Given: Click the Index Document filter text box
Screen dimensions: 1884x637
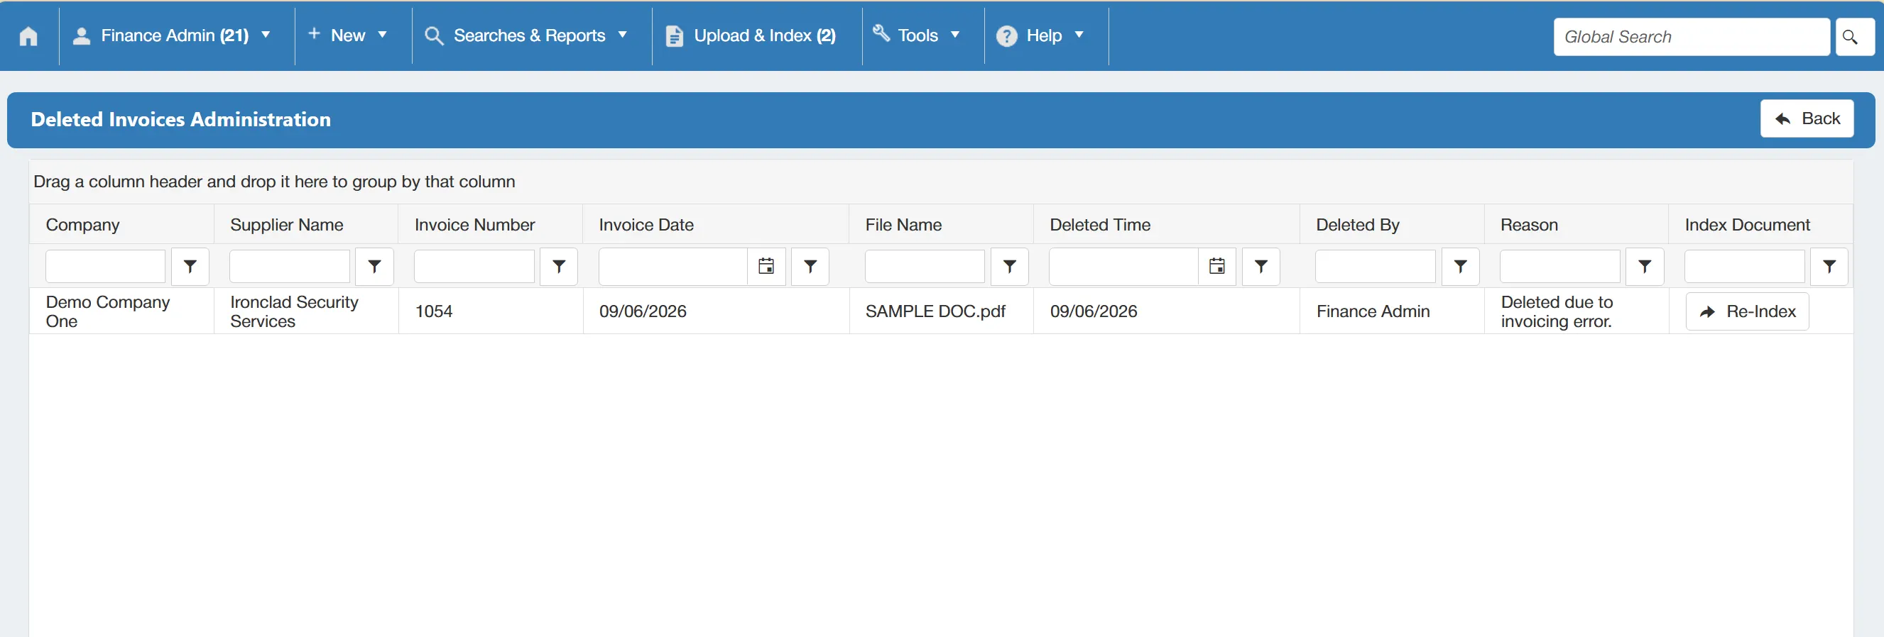Looking at the screenshot, I should 1744,267.
